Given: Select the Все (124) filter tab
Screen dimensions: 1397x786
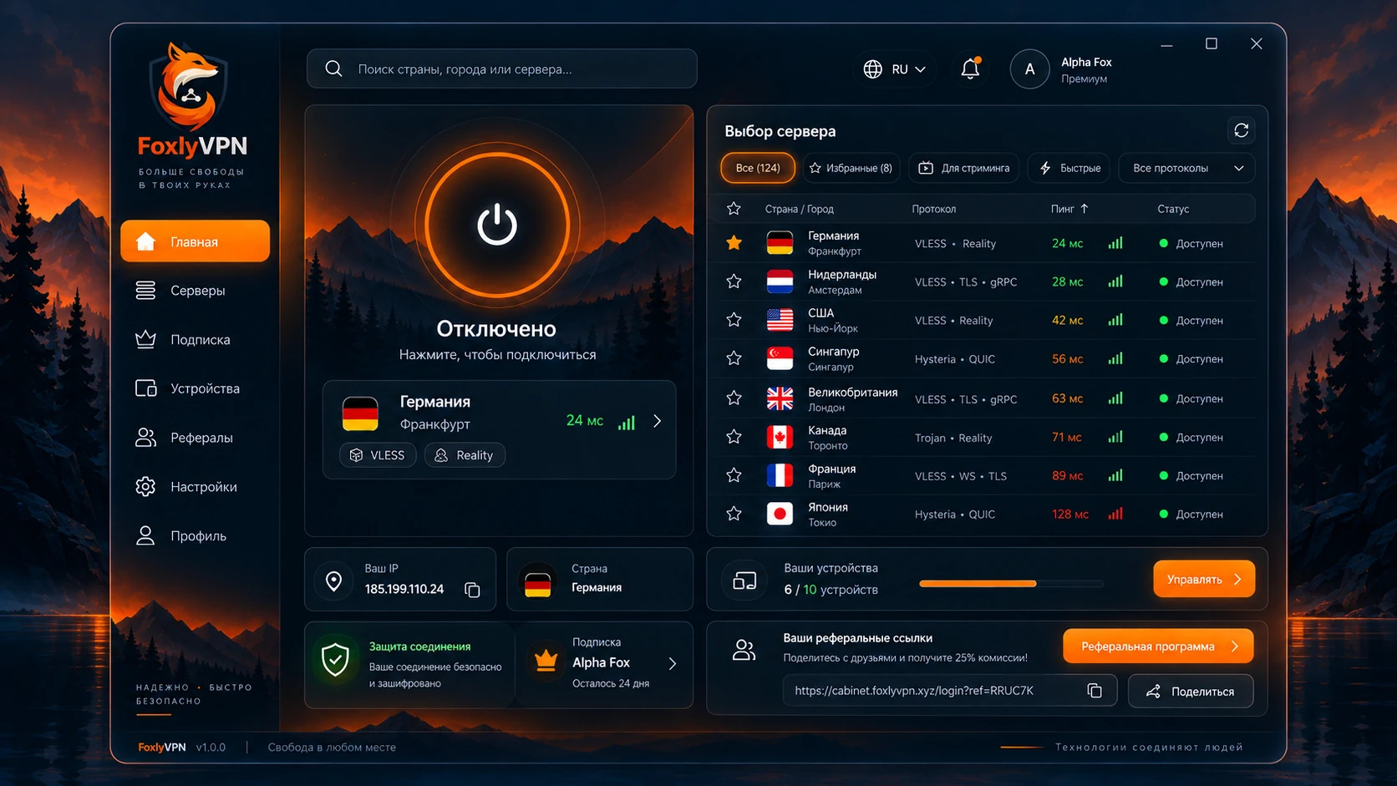Looking at the screenshot, I should (758, 168).
